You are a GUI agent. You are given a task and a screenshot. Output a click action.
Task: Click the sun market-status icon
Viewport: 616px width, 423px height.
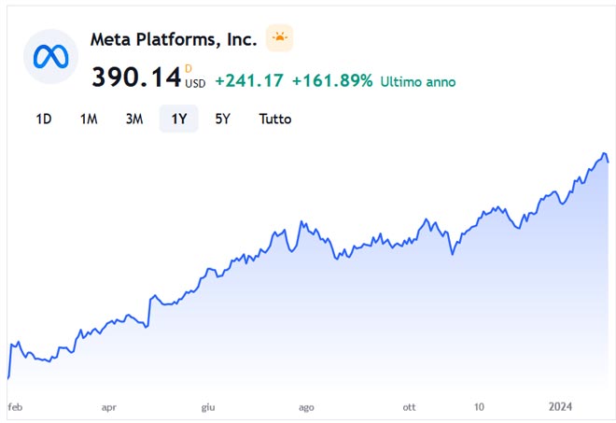279,39
